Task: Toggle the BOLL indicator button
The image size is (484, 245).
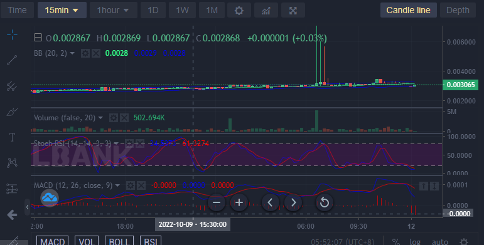Action: coord(119,241)
